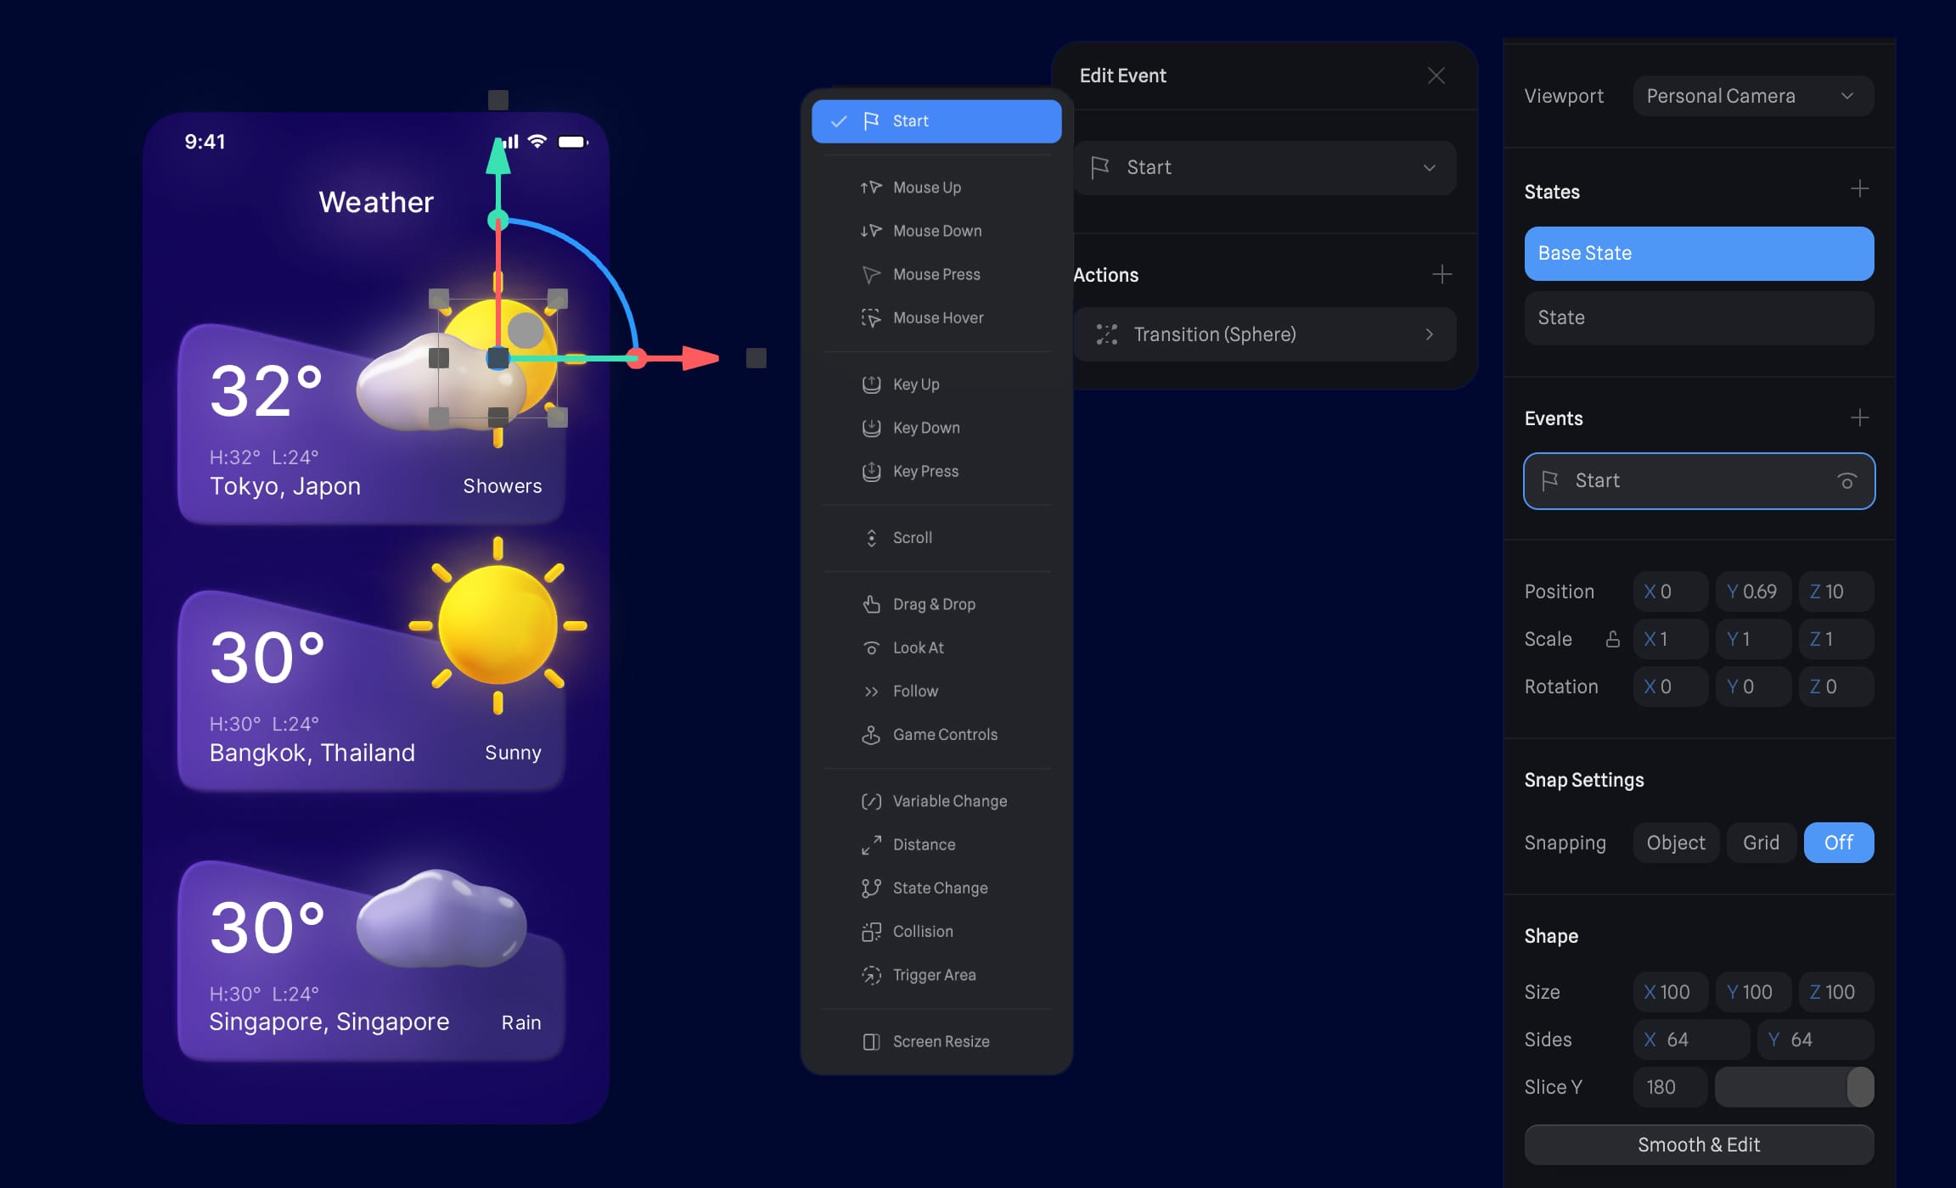The image size is (1956, 1188).
Task: Open the Personal Camera viewport dropdown
Action: (1752, 96)
